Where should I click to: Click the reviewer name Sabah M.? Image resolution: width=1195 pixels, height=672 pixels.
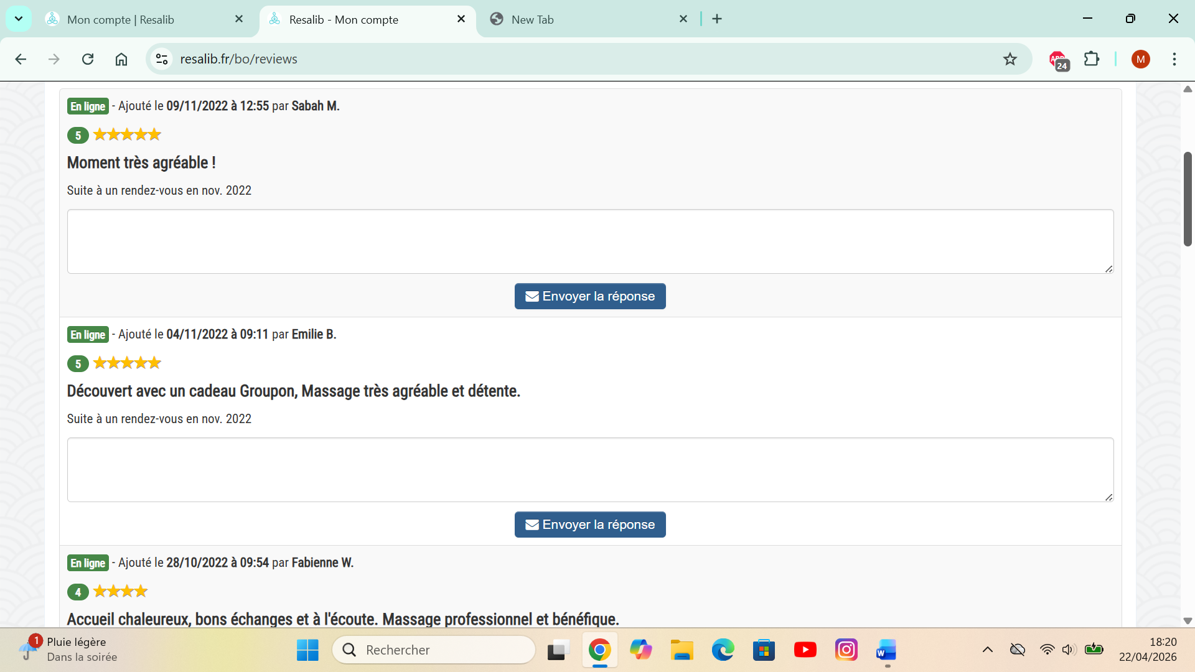(316, 106)
